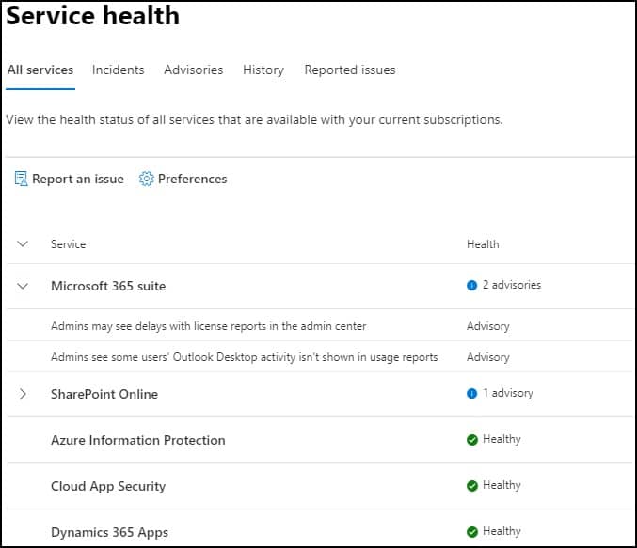Click the Health column header
637x548 pixels.
(x=483, y=244)
